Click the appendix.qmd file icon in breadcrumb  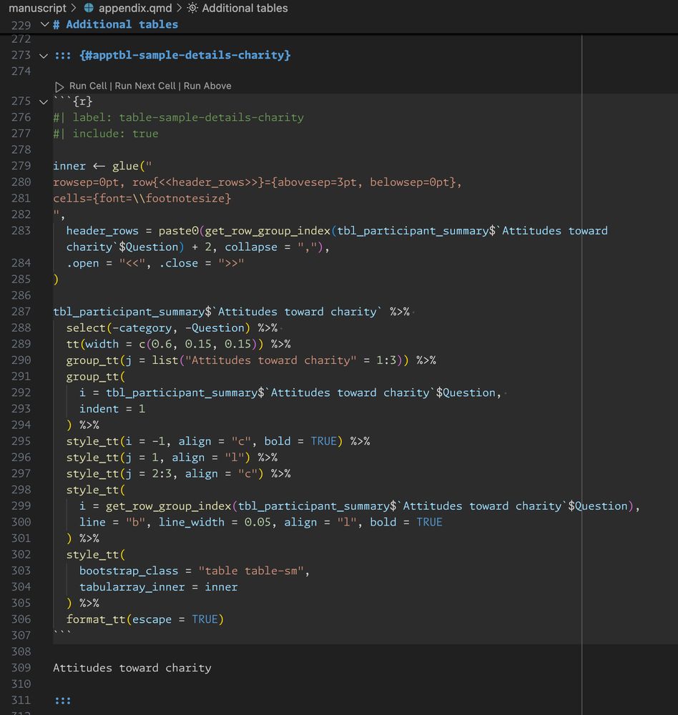click(89, 8)
